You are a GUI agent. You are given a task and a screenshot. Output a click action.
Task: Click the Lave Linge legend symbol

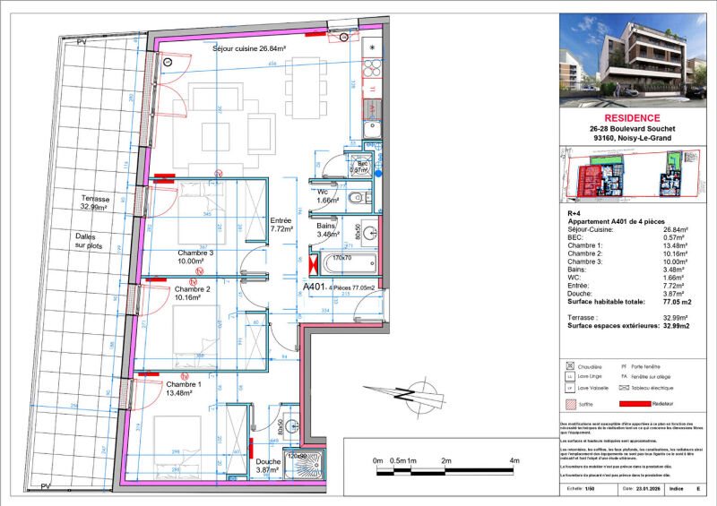point(570,377)
